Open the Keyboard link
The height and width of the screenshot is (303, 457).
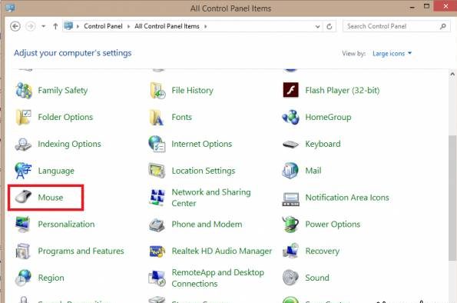point(323,144)
